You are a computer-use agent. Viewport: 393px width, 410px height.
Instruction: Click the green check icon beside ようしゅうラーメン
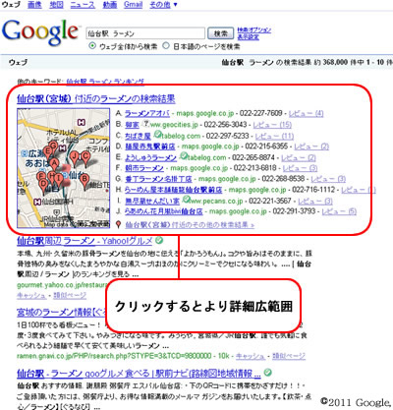184,155
